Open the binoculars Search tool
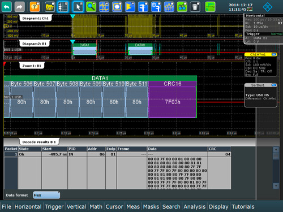The width and height of the screenshot is (283, 212). [182, 7]
